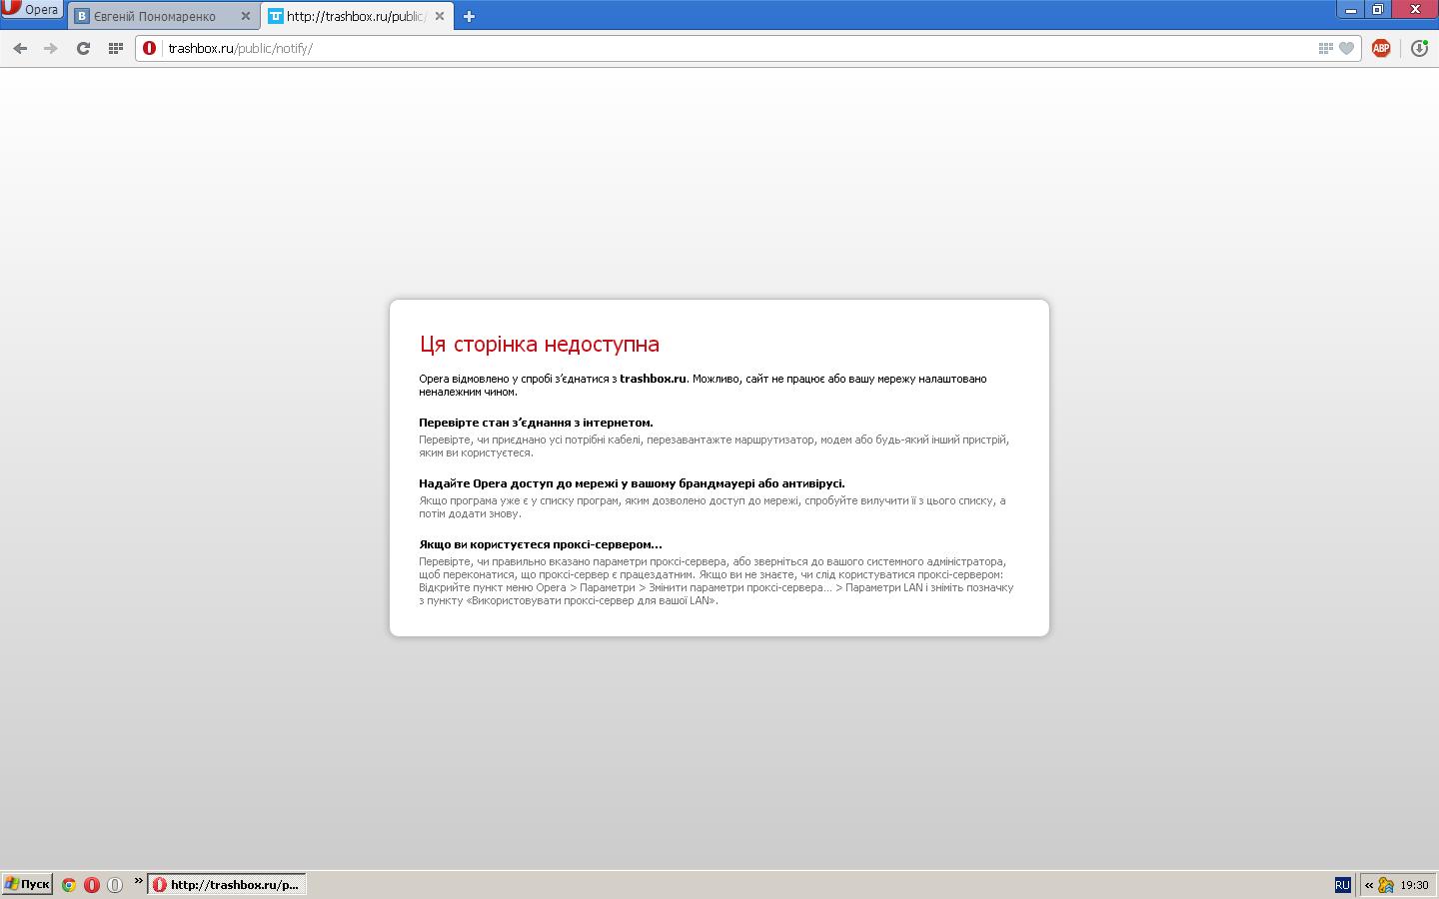The height and width of the screenshot is (899, 1439).
Task: Expand hidden system tray icons
Action: click(1368, 885)
